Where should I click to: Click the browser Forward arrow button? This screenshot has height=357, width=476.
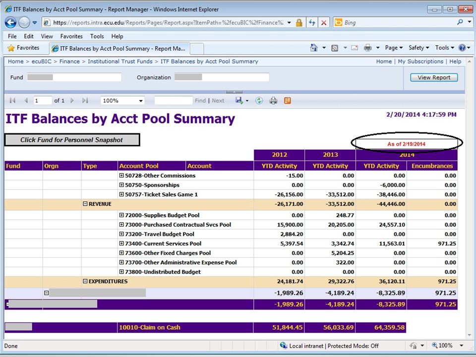tap(24, 22)
